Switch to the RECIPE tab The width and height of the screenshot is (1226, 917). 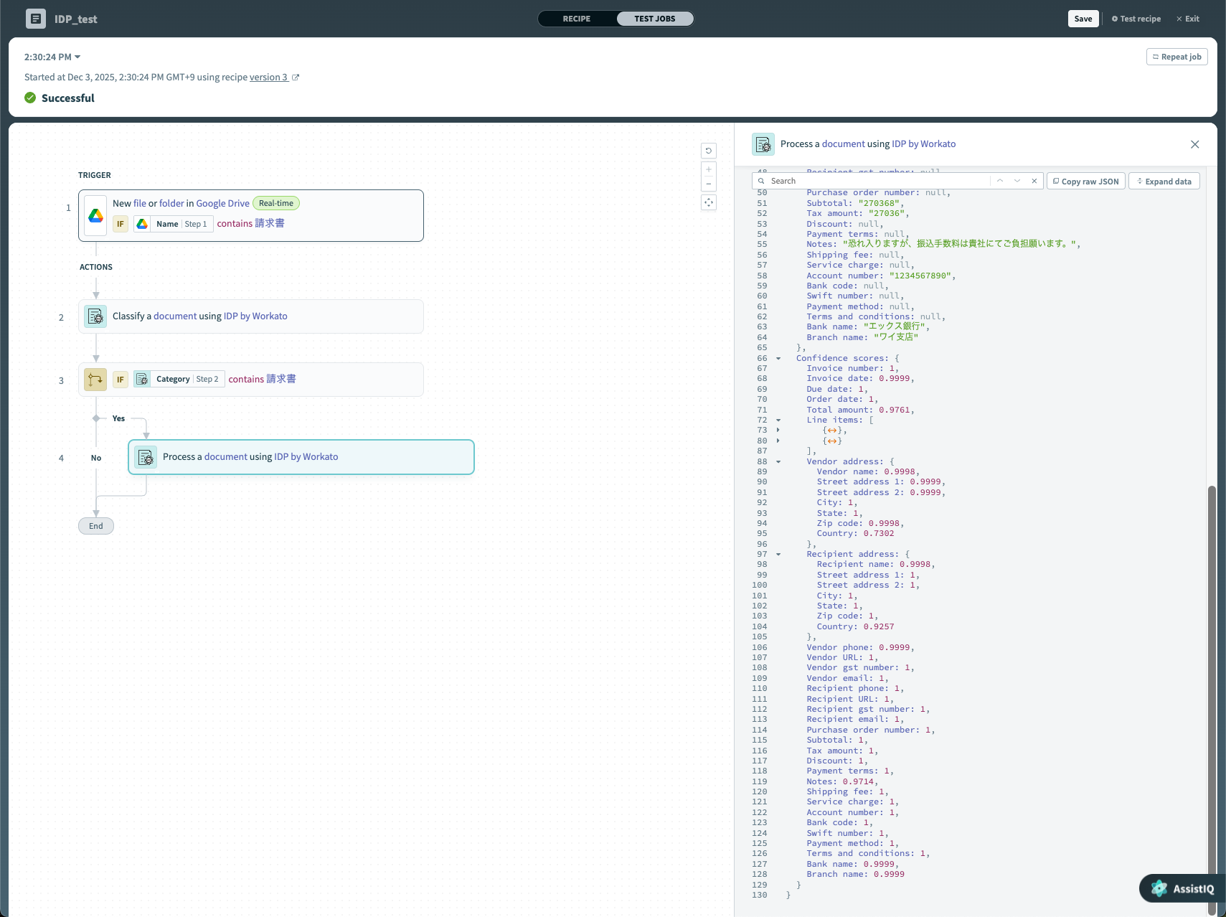tap(577, 19)
